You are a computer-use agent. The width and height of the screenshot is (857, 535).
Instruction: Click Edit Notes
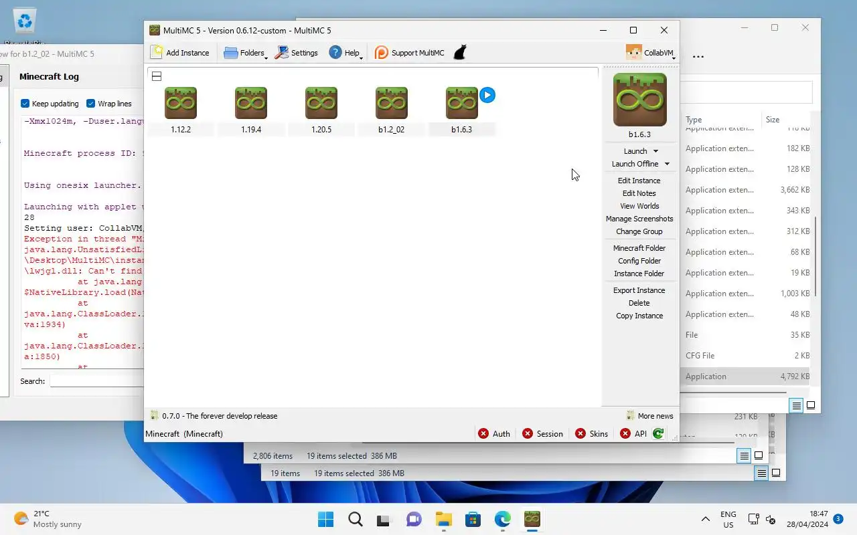coord(639,193)
